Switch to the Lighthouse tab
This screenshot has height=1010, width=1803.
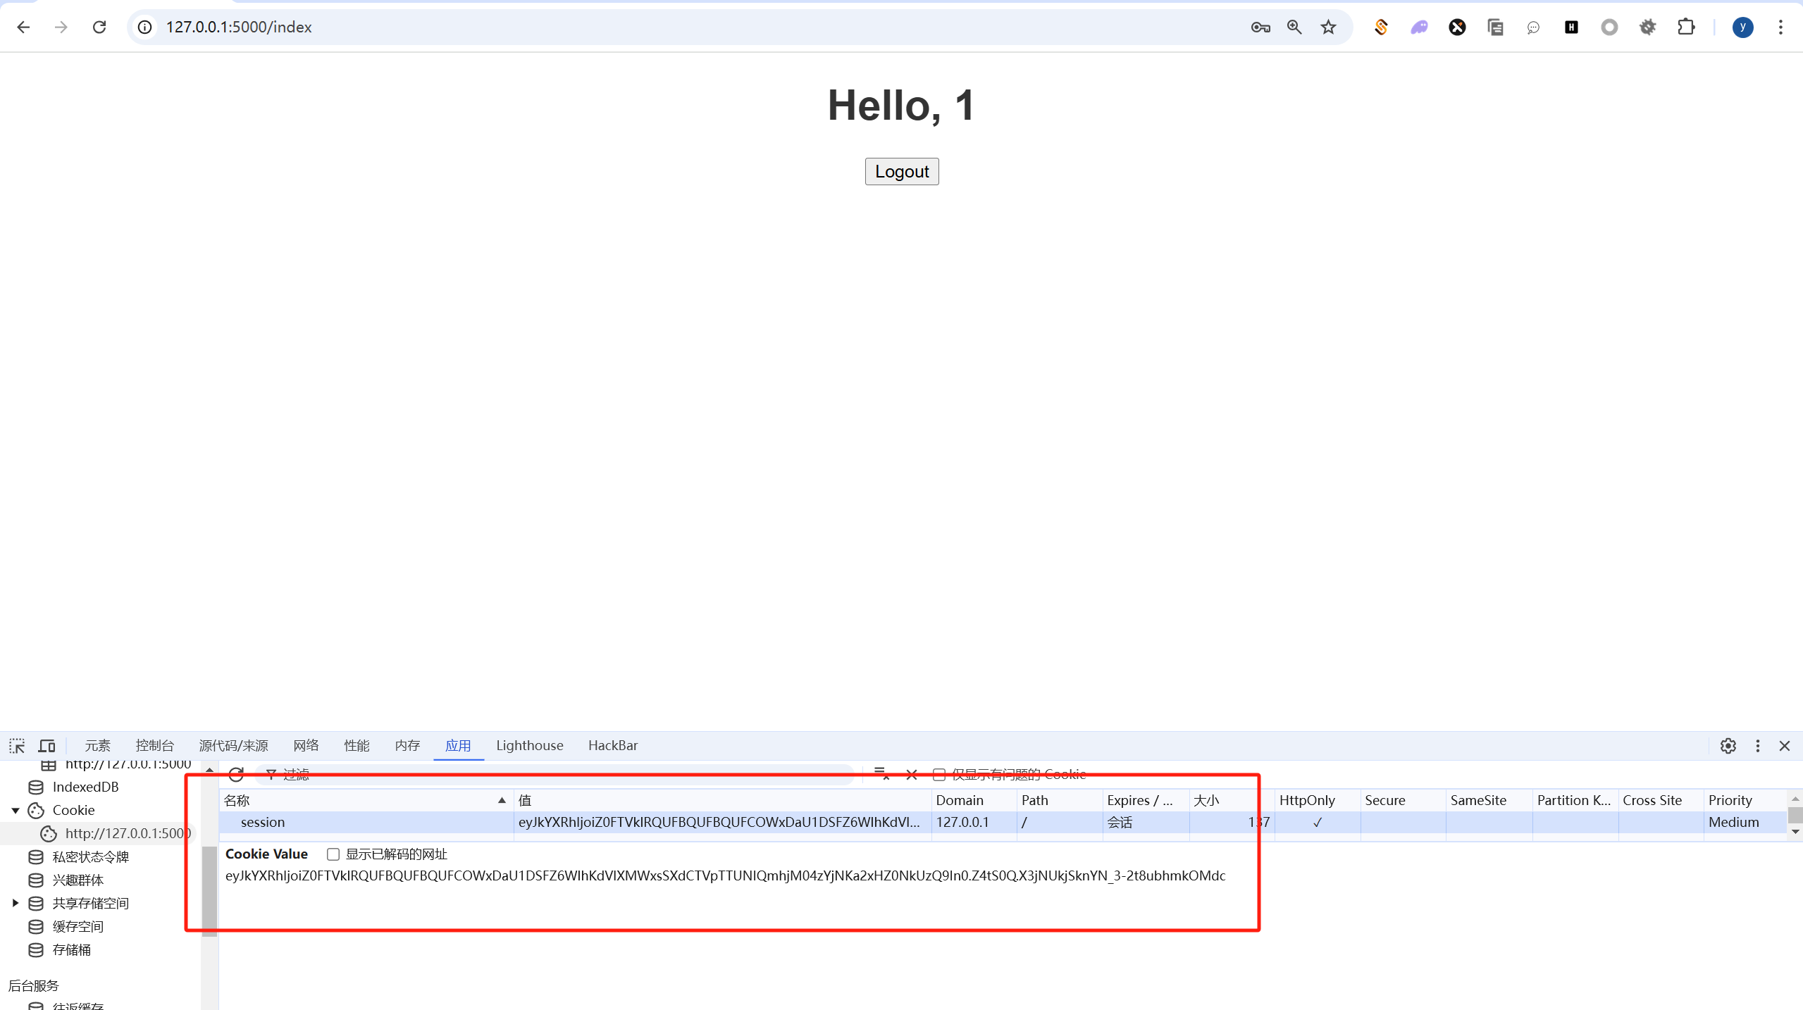coord(529,745)
